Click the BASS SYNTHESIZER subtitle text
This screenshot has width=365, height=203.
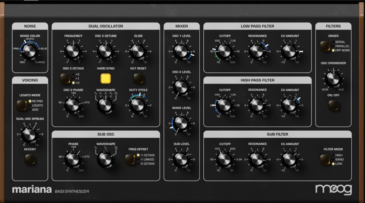pos(72,192)
